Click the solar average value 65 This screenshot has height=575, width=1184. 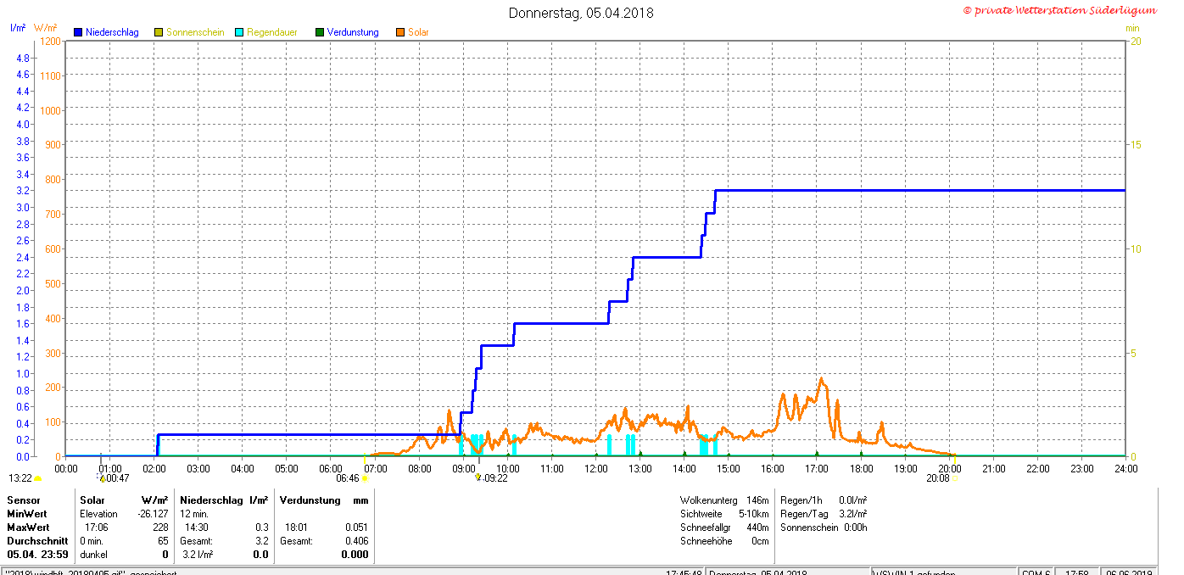pyautogui.click(x=164, y=541)
